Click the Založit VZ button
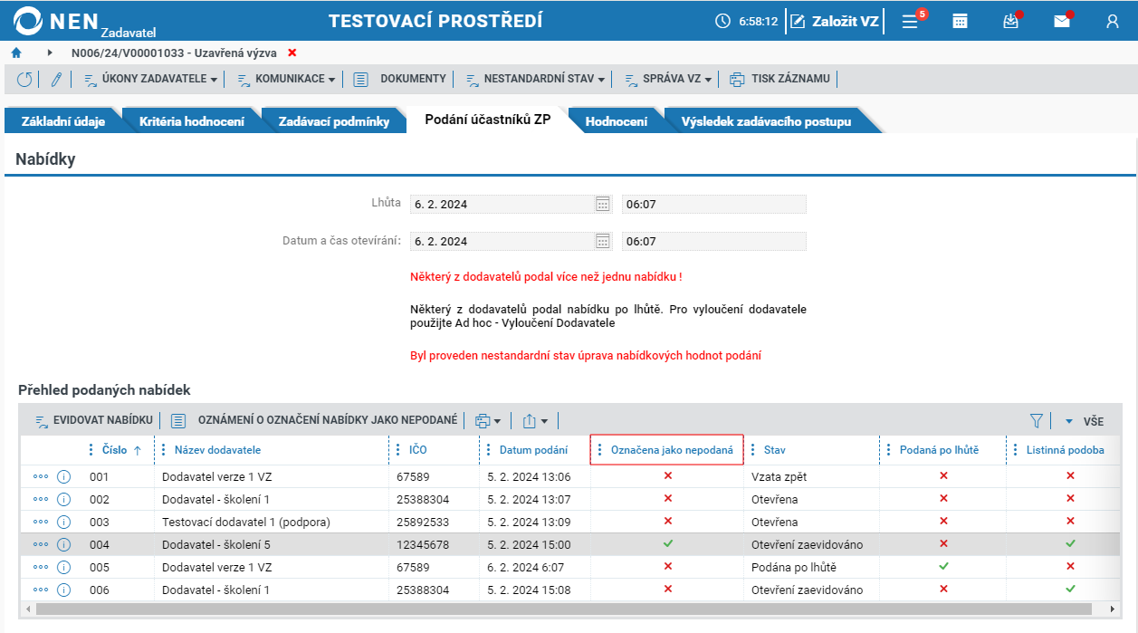 tap(834, 21)
